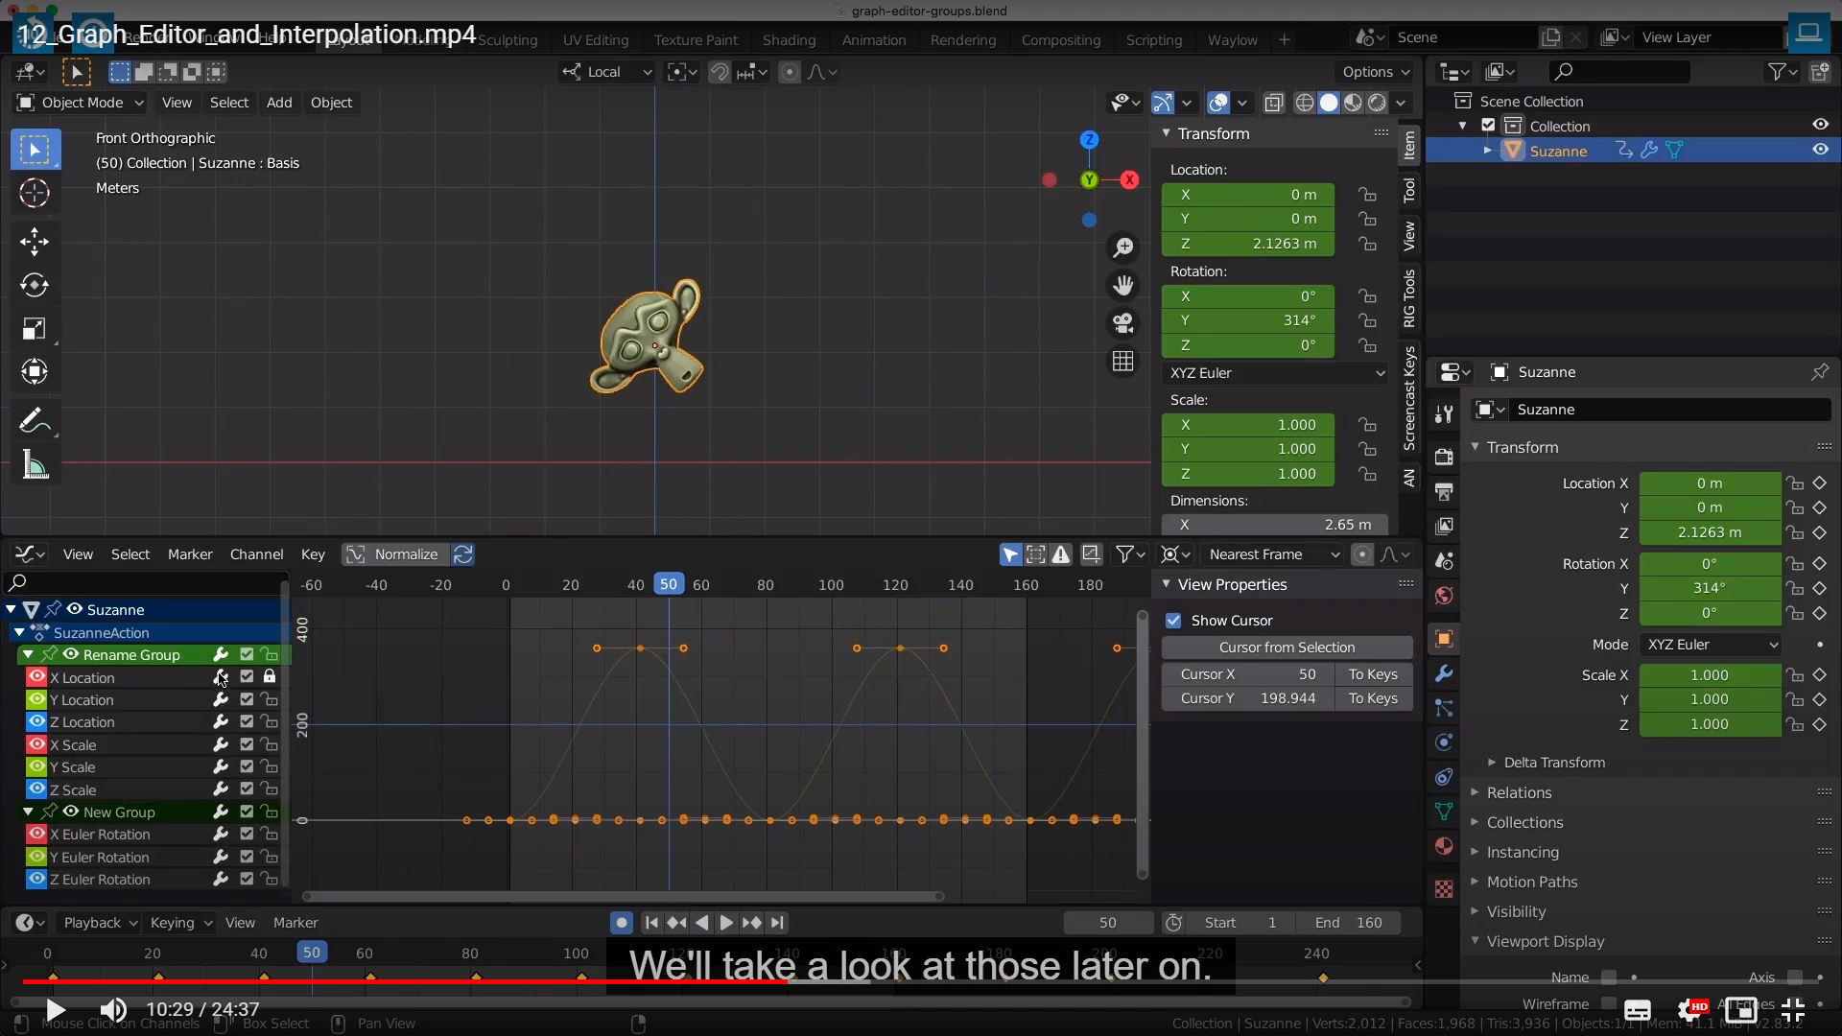This screenshot has width=1842, height=1036.
Task: Select the Move tool in viewport toolbar
Action: 35,241
